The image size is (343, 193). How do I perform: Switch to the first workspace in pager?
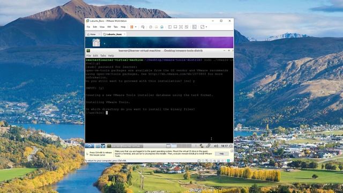(174, 146)
